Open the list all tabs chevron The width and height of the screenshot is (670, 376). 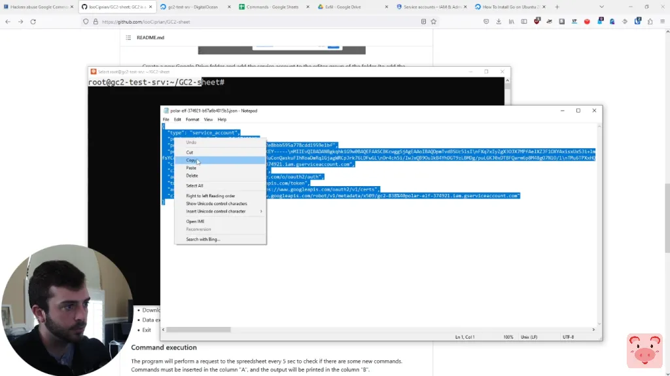(602, 7)
